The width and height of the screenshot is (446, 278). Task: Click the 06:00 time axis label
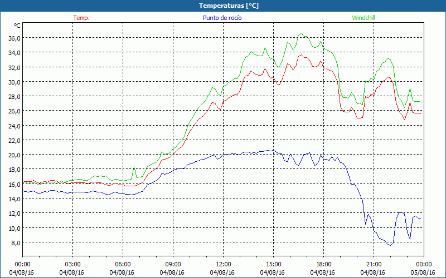coord(123,265)
